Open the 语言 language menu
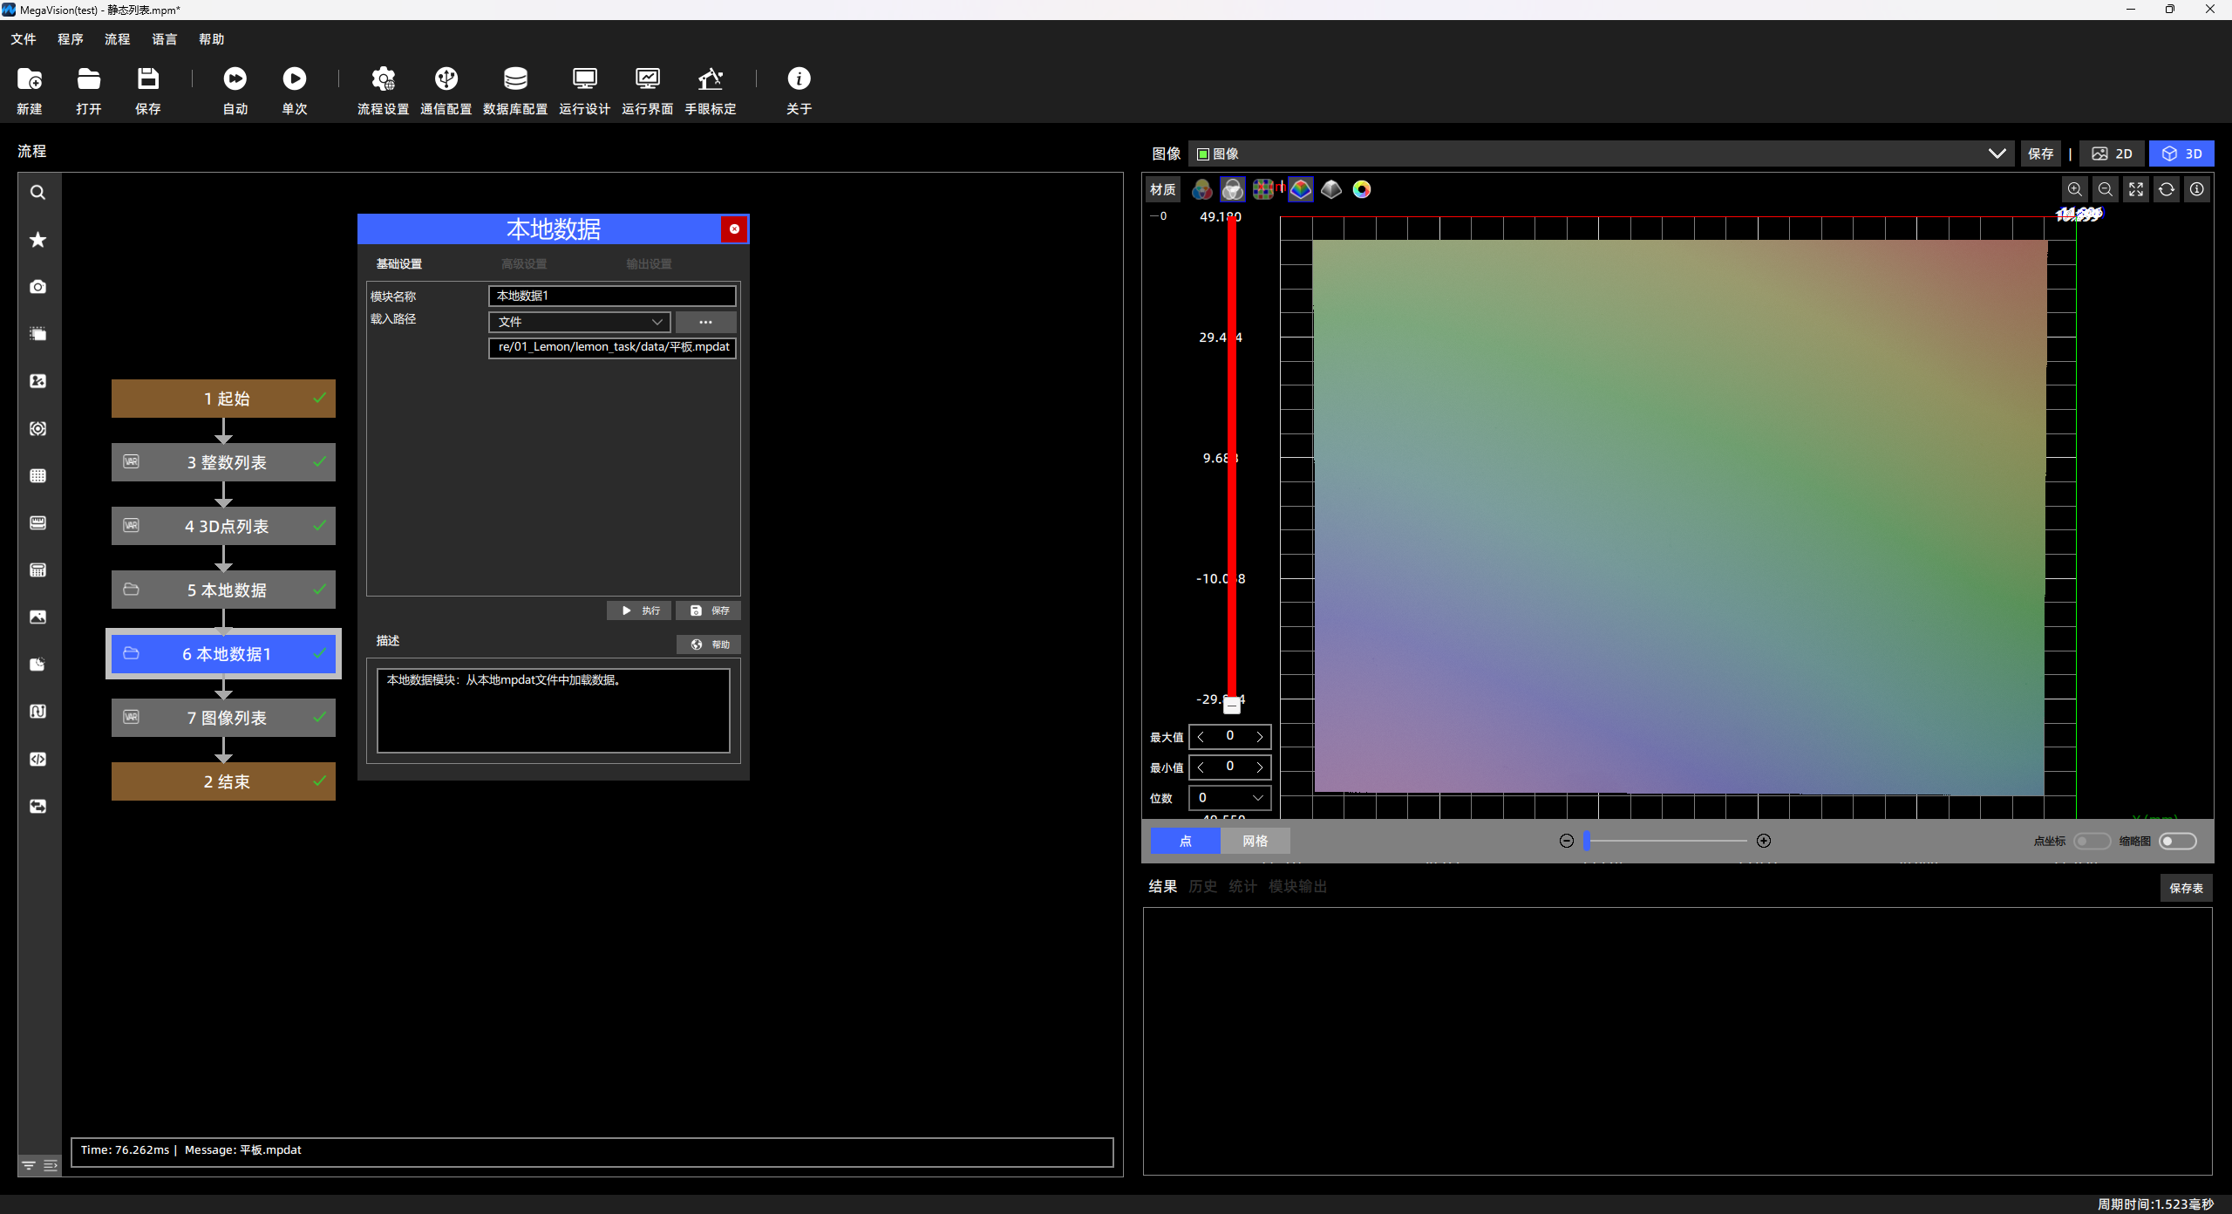This screenshot has height=1214, width=2232. [165, 39]
